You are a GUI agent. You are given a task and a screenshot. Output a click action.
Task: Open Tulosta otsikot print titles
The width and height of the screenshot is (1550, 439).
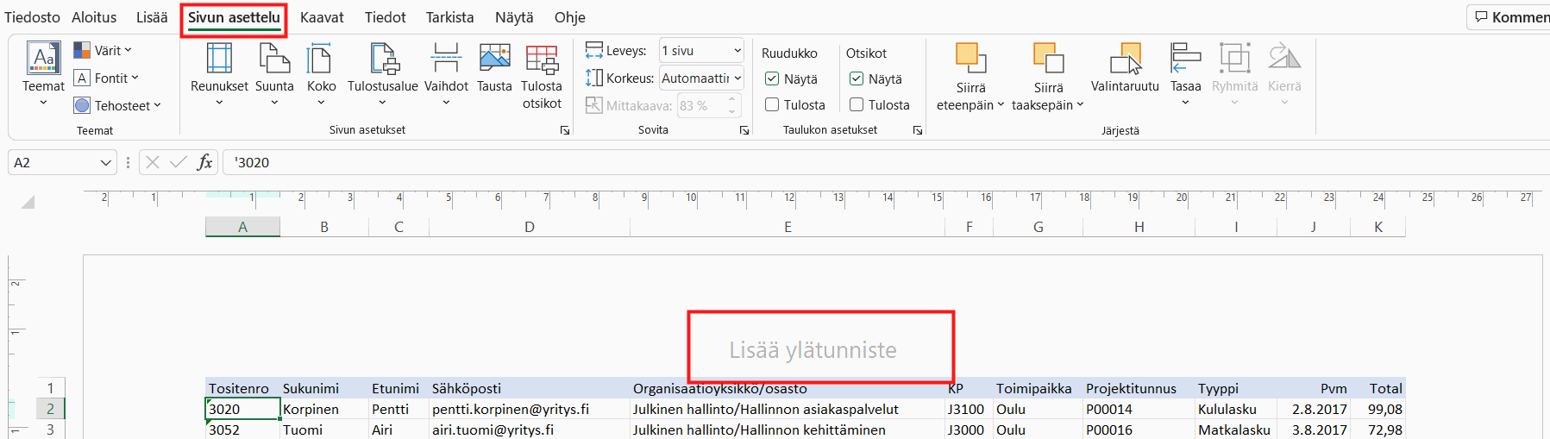coord(542,76)
